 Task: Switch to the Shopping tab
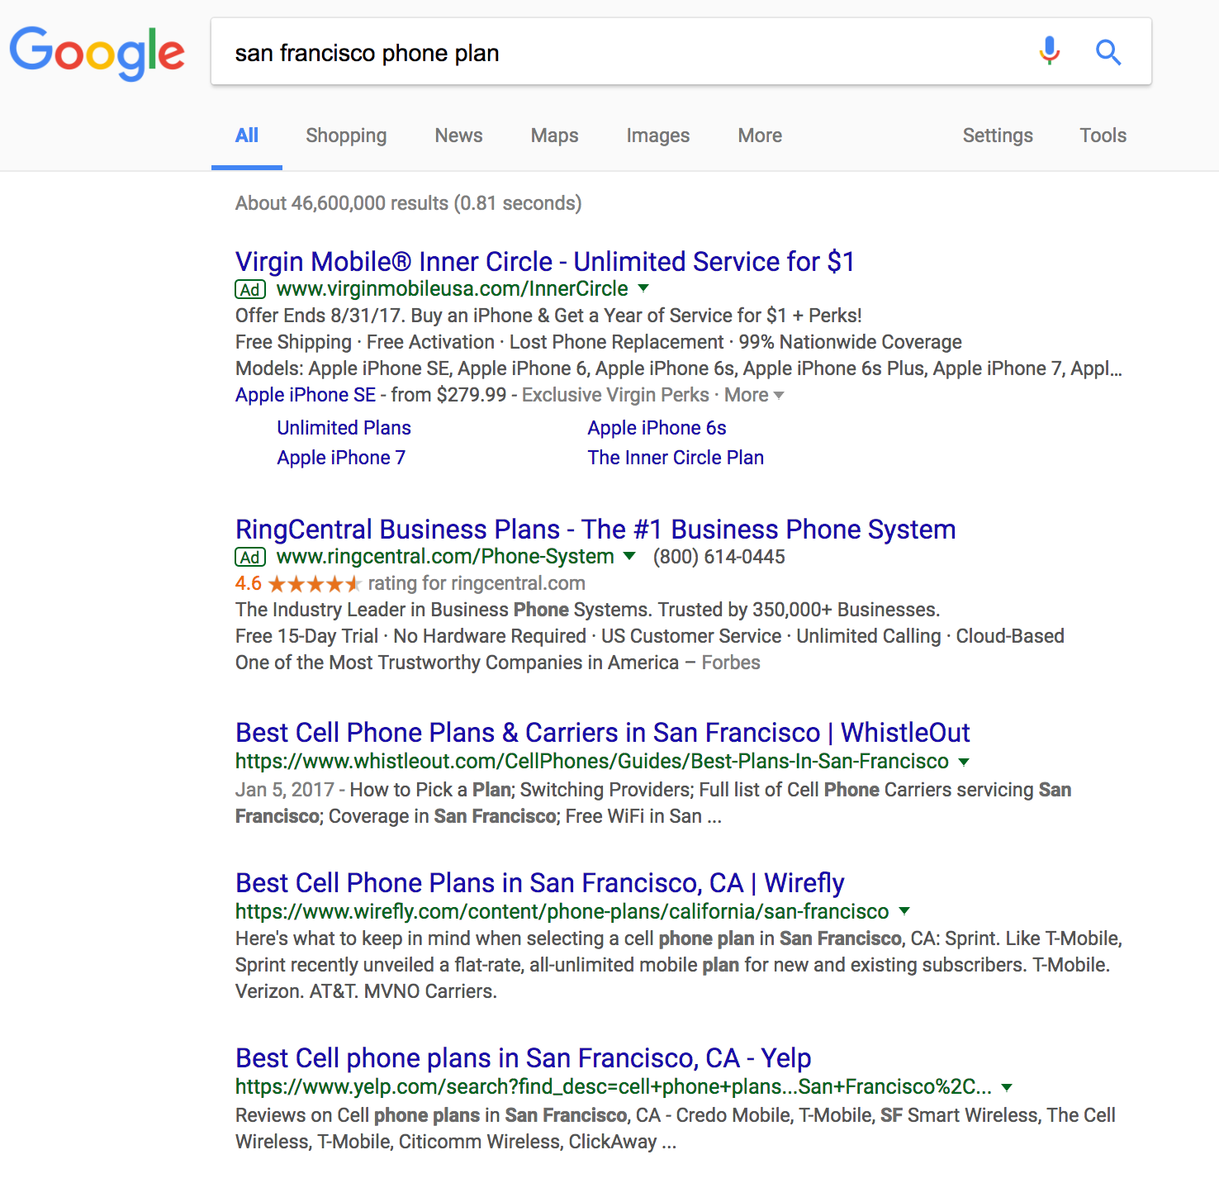(x=346, y=135)
